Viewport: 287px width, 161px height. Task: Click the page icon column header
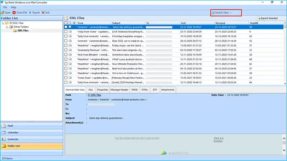[69, 23]
